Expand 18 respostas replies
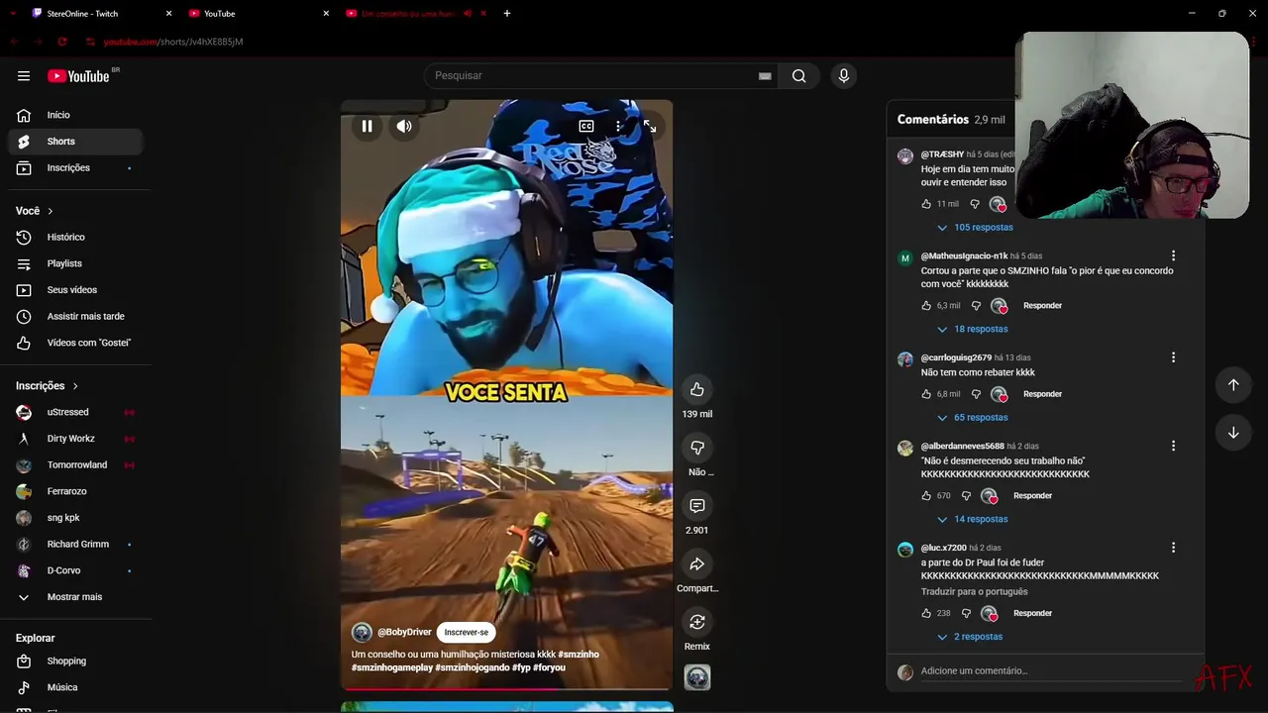Viewport: 1268px width, 713px height. (x=972, y=329)
